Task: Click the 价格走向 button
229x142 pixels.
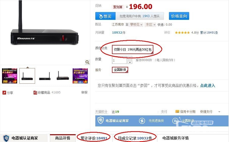Action: click(179, 16)
